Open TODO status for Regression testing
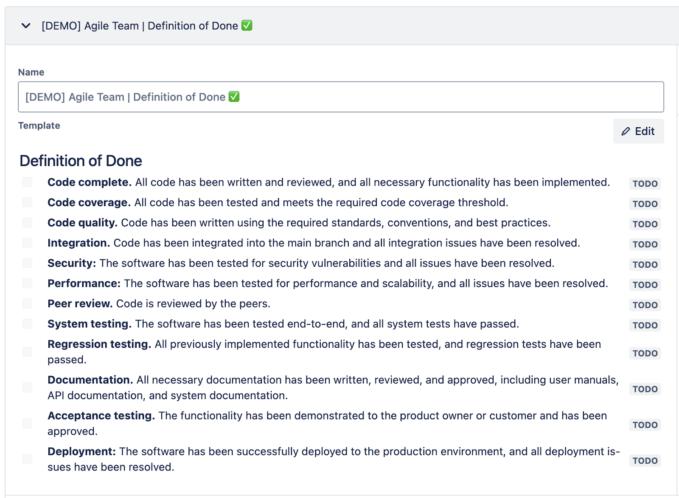The image size is (679, 498). (x=645, y=353)
